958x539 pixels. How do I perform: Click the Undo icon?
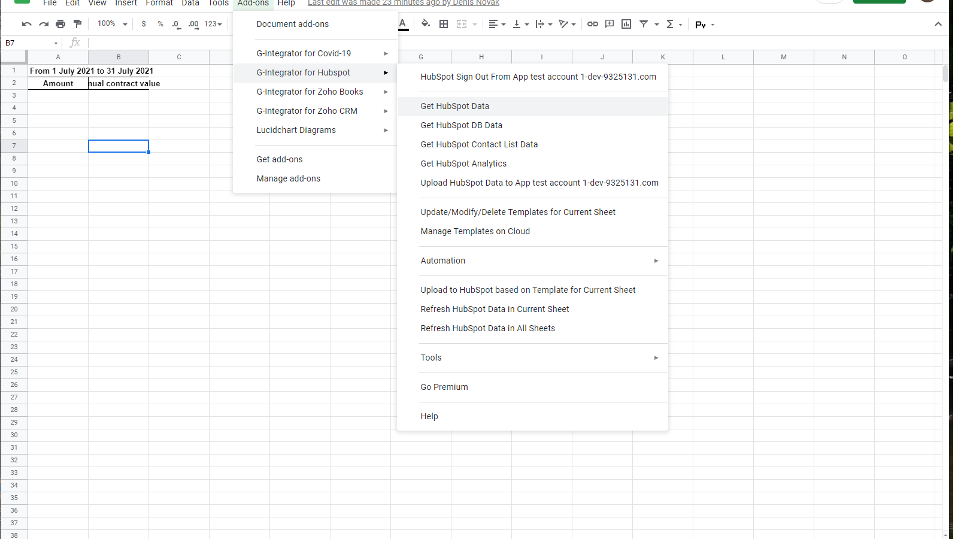26,24
